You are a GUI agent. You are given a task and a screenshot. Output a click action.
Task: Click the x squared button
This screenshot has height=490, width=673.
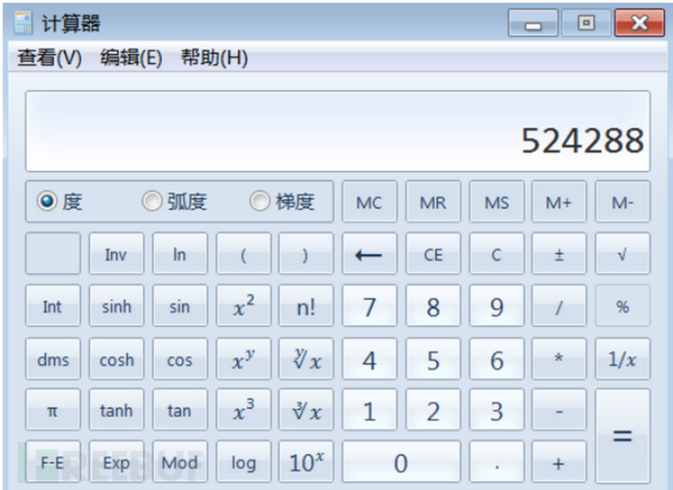click(243, 306)
